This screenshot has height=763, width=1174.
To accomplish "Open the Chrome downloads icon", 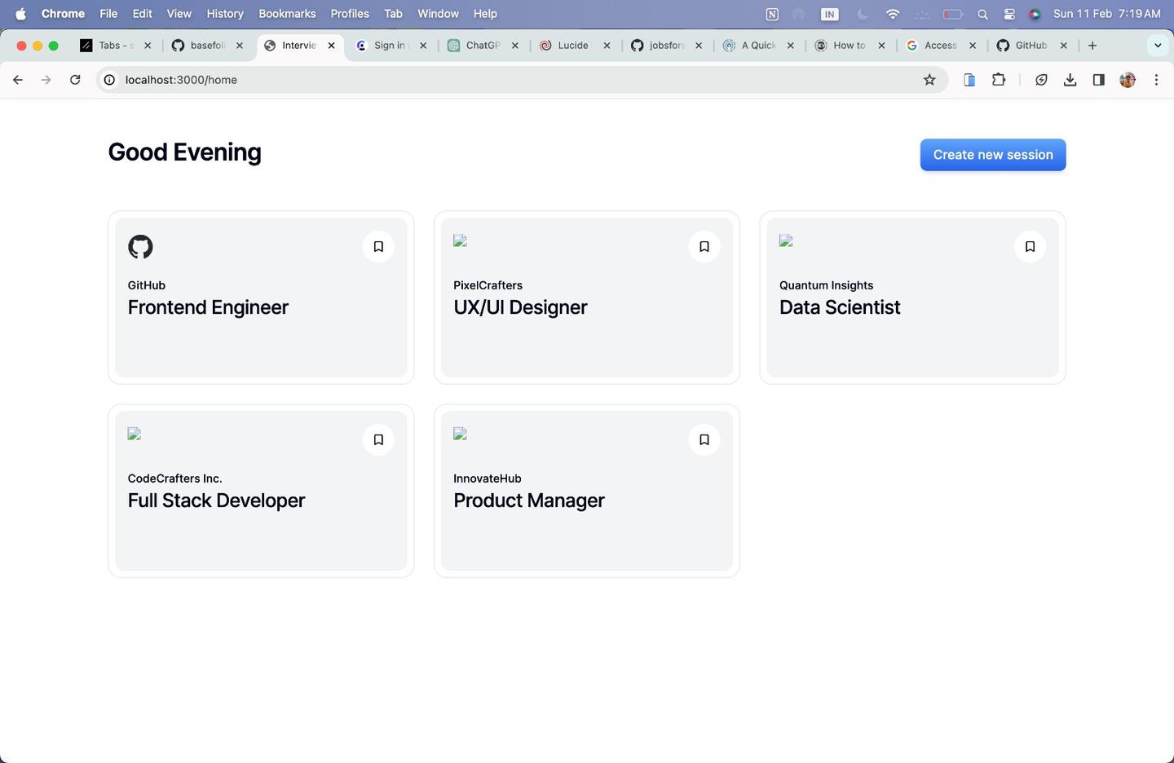I will 1070,80.
